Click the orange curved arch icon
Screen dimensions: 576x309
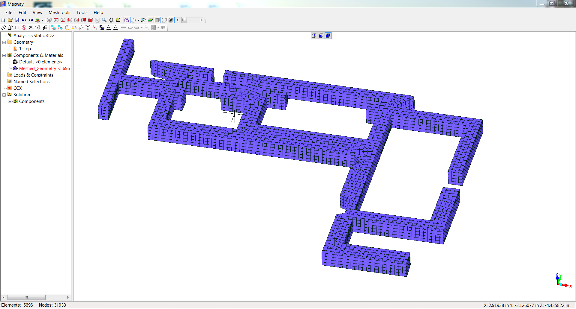click(74, 28)
